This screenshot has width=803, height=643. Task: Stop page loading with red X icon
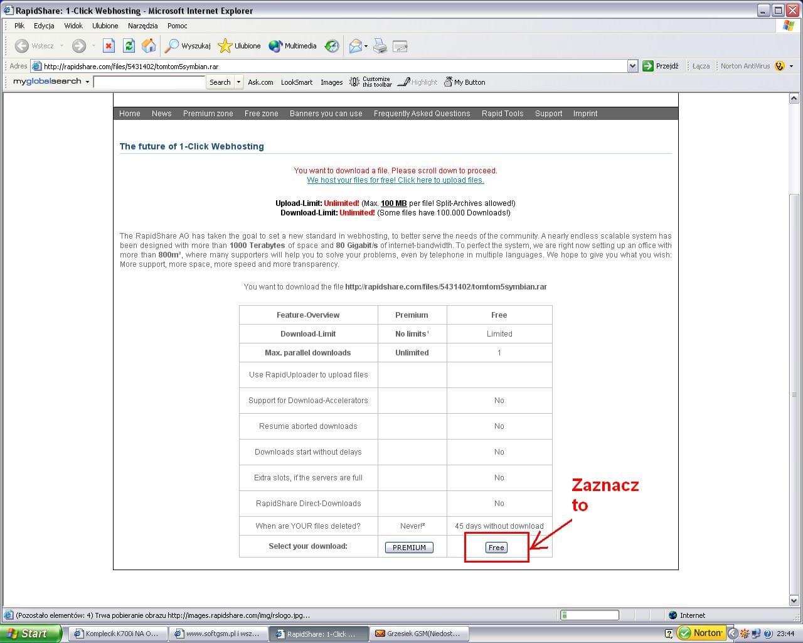(x=109, y=46)
